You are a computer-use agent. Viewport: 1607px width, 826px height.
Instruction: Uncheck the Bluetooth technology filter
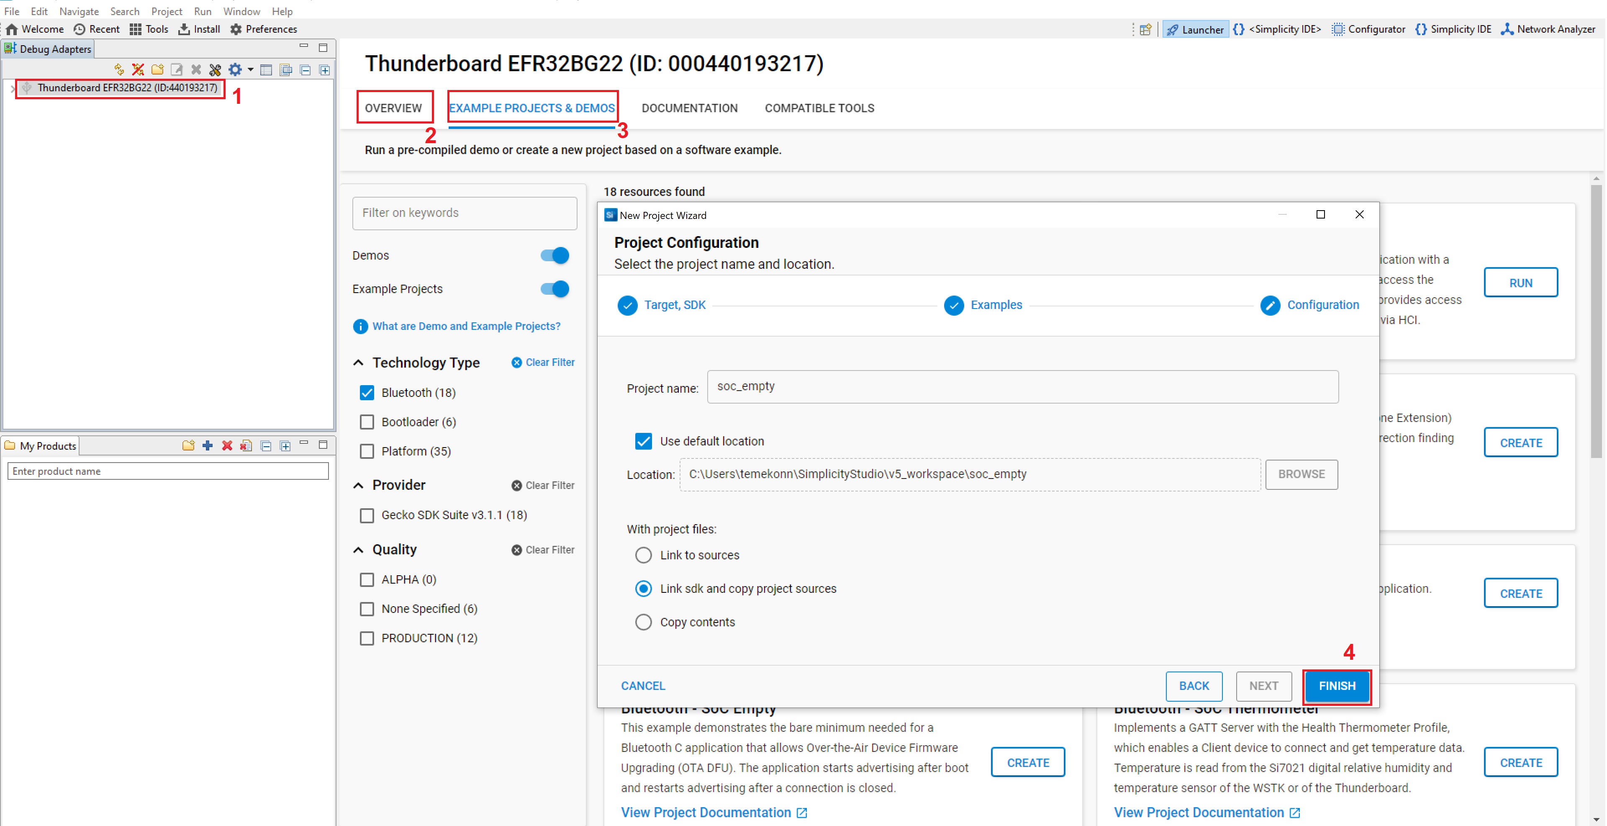pyautogui.click(x=367, y=392)
